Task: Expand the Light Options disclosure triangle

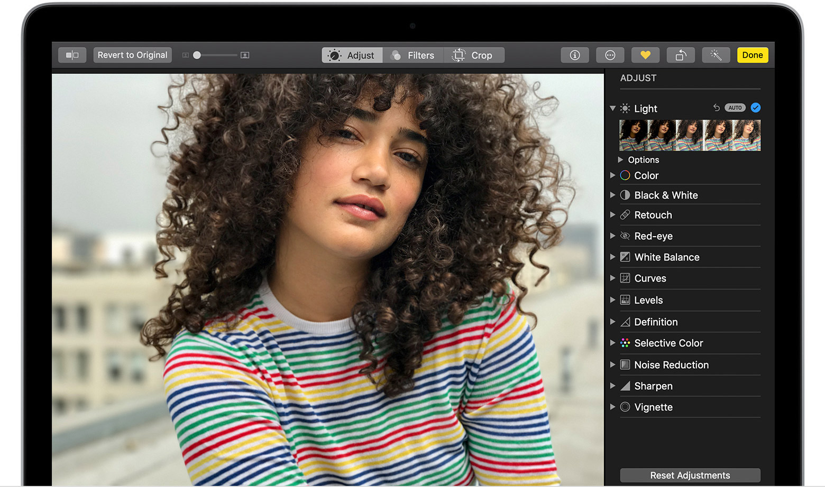Action: [620, 160]
